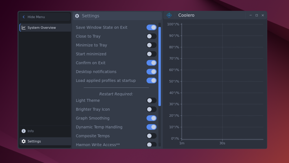Enable the Composite Temps option
289x163 pixels.
(x=151, y=136)
